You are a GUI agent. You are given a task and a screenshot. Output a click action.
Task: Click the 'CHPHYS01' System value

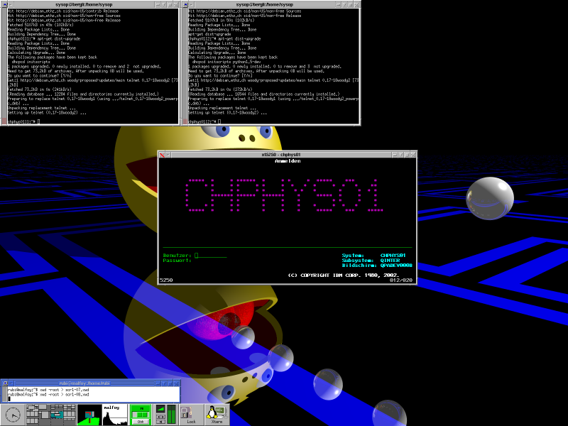393,256
